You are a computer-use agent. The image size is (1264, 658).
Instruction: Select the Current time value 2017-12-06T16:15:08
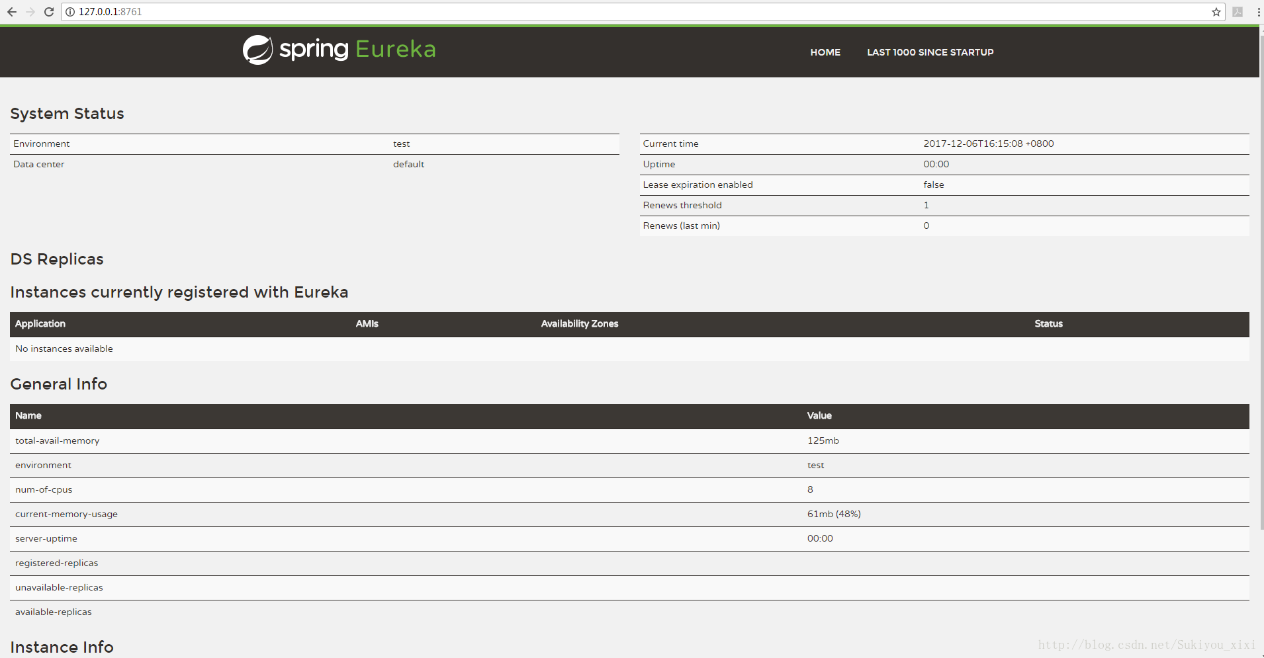[x=989, y=144]
